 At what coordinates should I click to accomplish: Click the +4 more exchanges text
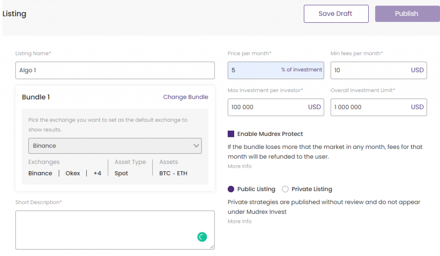pos(98,173)
